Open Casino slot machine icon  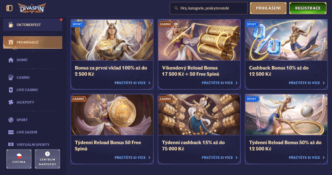point(11,77)
